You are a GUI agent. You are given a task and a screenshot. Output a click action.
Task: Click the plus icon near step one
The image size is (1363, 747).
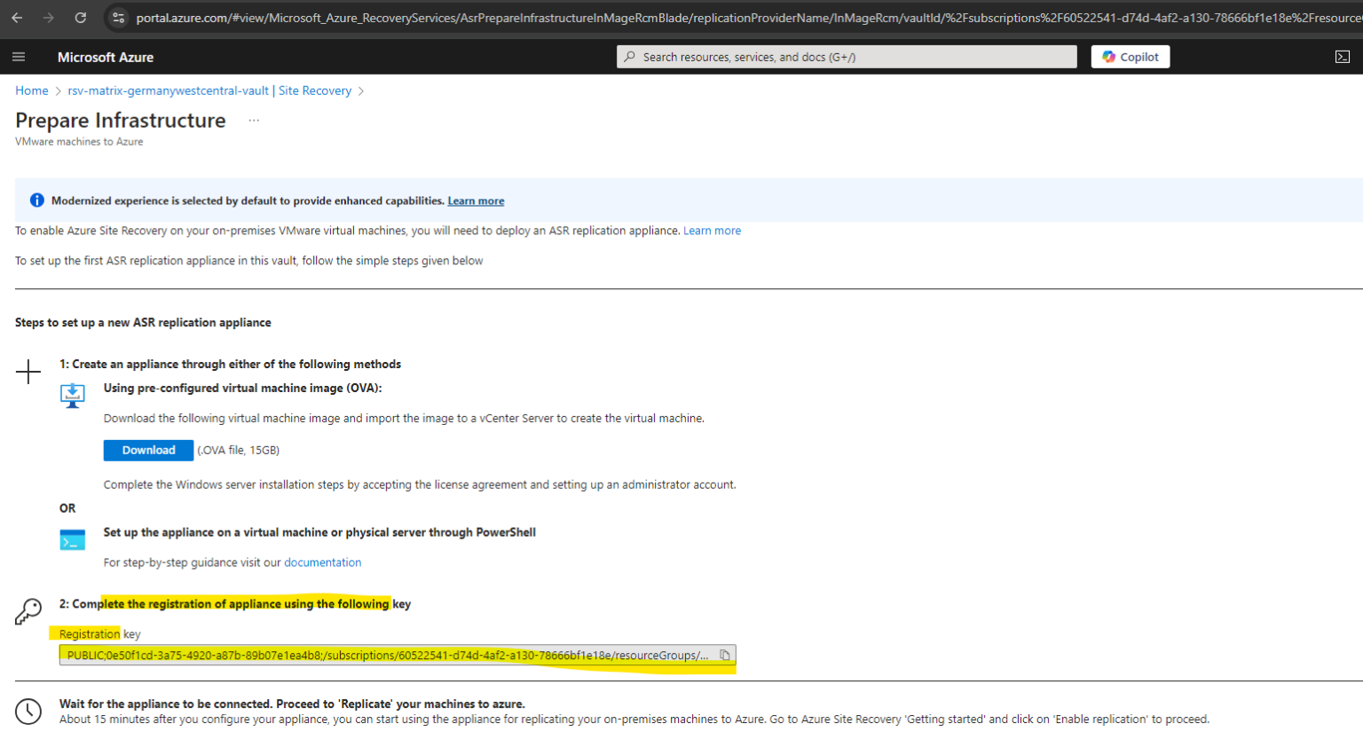(28, 373)
